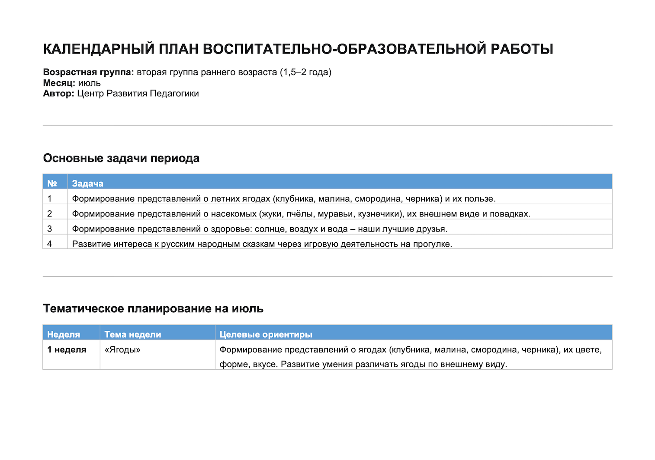This screenshot has width=655, height=460.
Task: Click the Основные задачи периода heading
Action: [x=121, y=158]
